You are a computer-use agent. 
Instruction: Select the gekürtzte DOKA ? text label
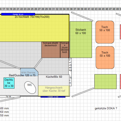point(106,108)
